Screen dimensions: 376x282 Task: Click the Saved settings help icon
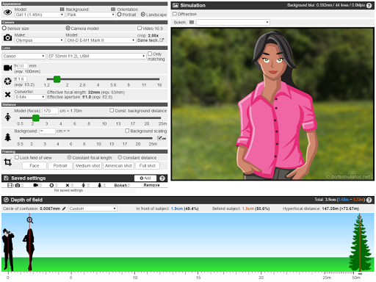[162, 178]
